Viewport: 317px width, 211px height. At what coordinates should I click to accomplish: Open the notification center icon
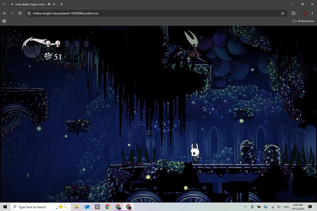[310, 207]
